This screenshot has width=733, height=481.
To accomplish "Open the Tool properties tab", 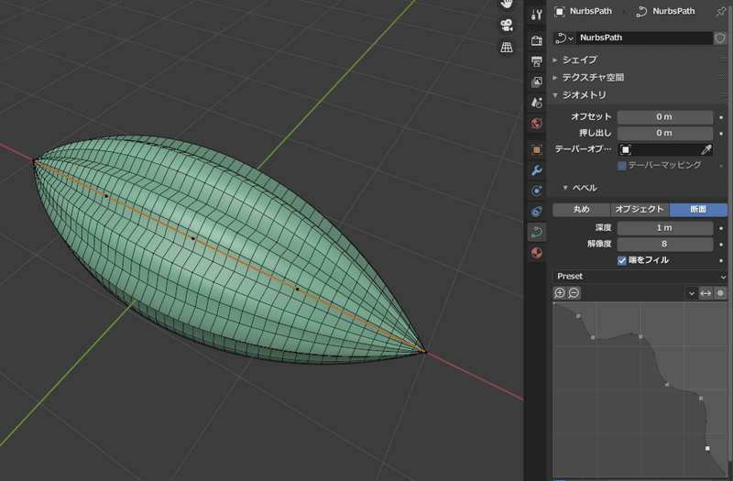I will point(537,15).
